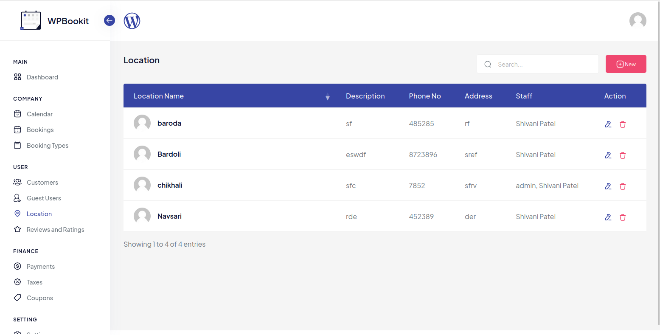Navigate to Coupons page
Viewport: 660px width, 335px height.
click(x=39, y=298)
